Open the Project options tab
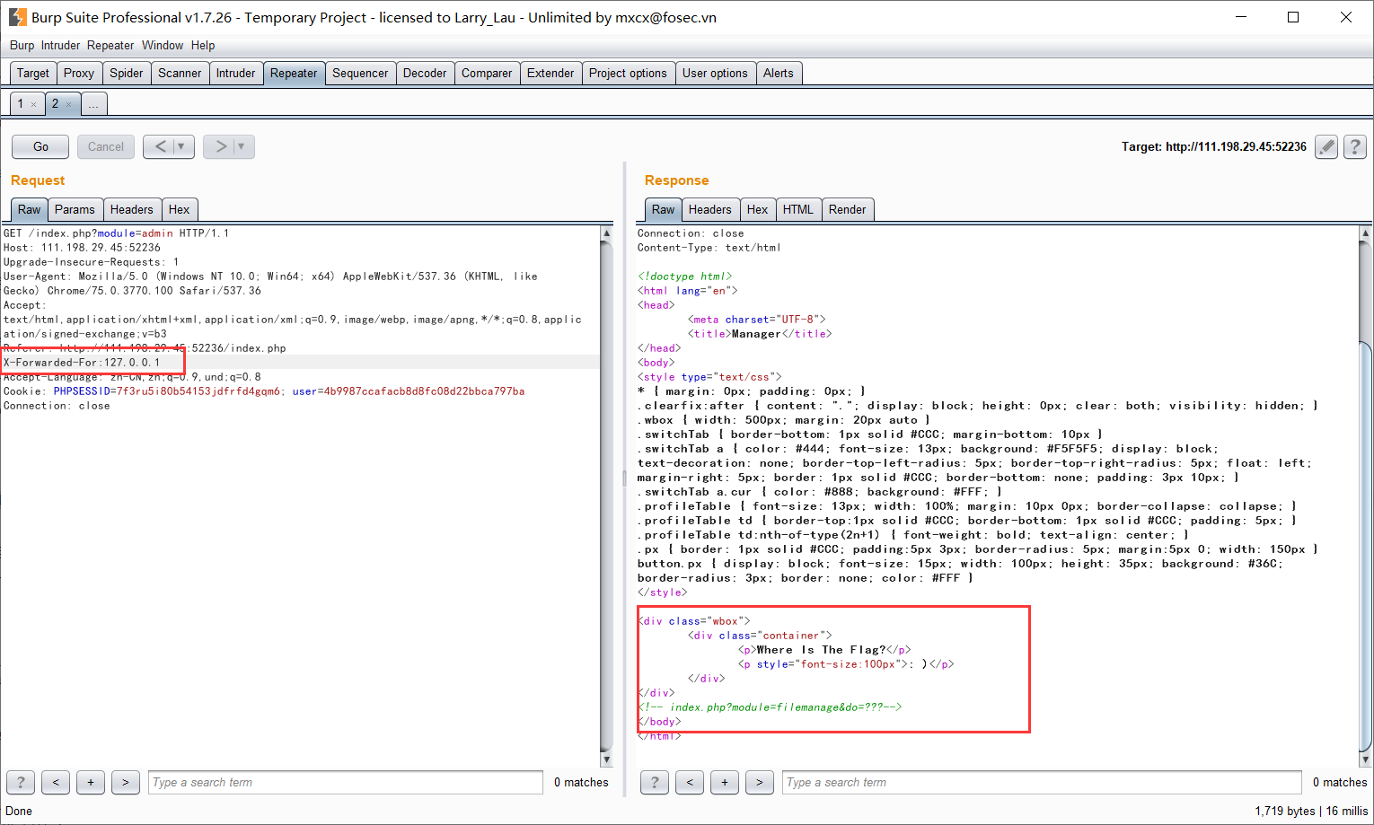1374x825 pixels. pos(628,73)
